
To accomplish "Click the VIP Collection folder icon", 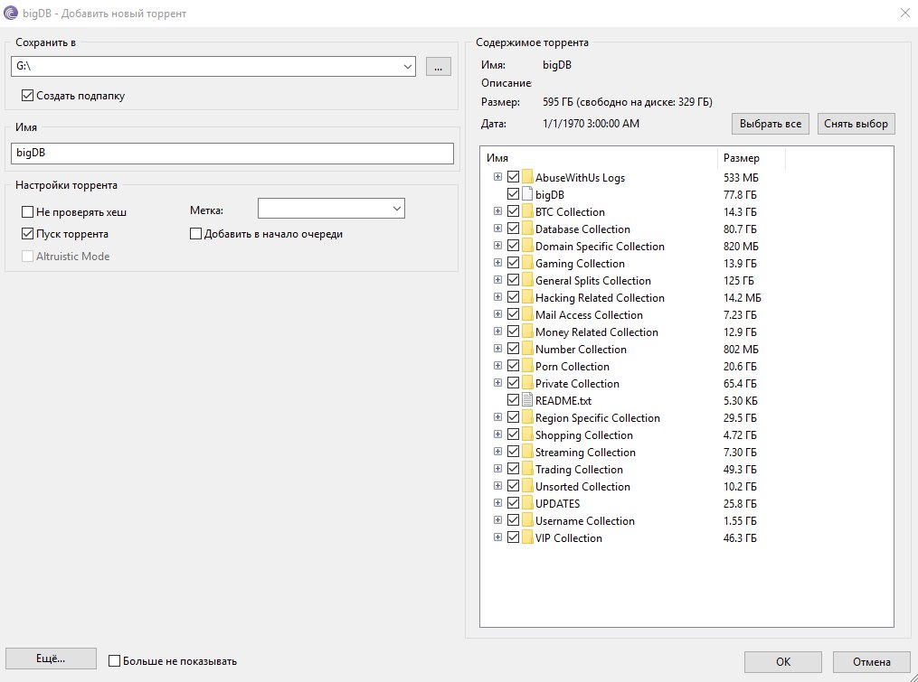I will click(x=527, y=537).
